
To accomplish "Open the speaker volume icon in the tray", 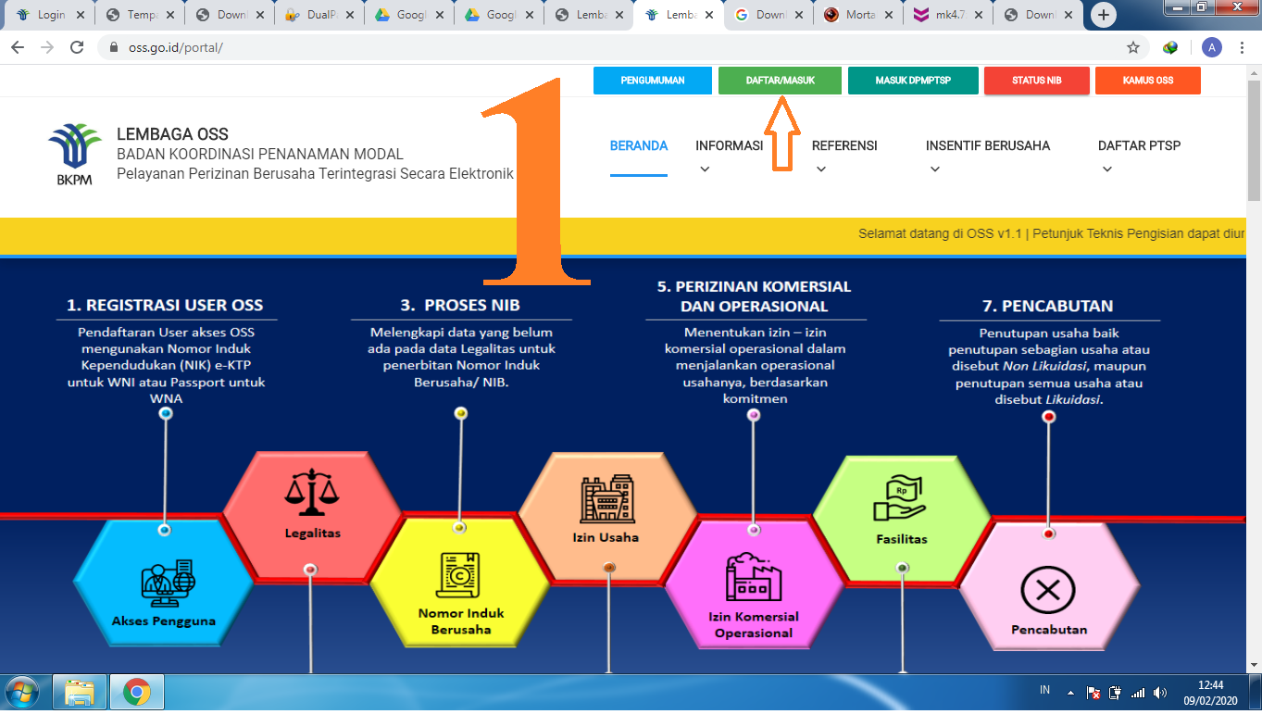I will coord(1160,691).
